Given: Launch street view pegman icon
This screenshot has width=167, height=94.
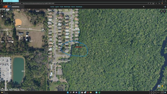Looking at the screenshot, I should pyautogui.click(x=162, y=86).
